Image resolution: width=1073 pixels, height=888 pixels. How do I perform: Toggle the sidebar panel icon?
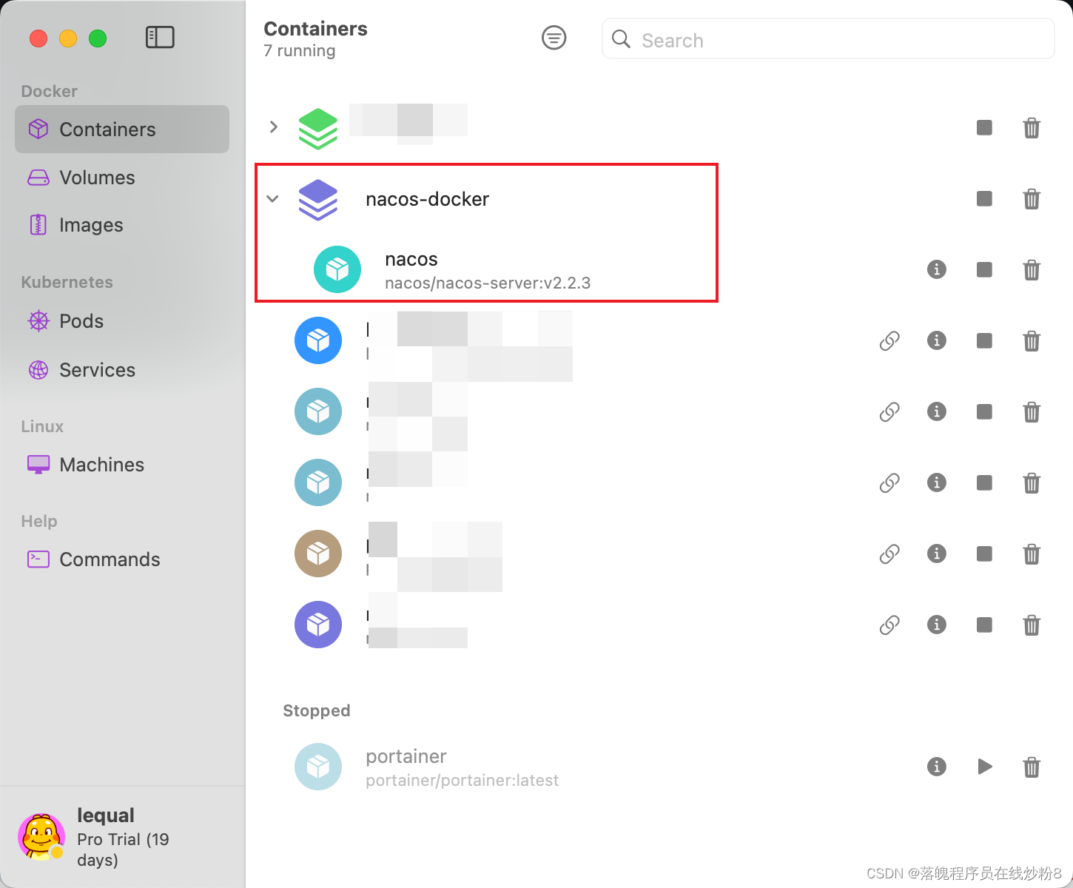click(160, 37)
